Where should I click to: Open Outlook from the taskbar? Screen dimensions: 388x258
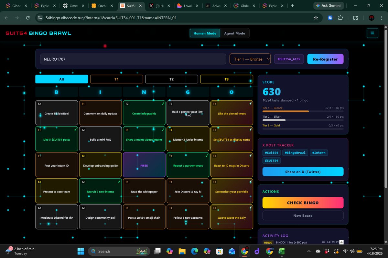232,251
